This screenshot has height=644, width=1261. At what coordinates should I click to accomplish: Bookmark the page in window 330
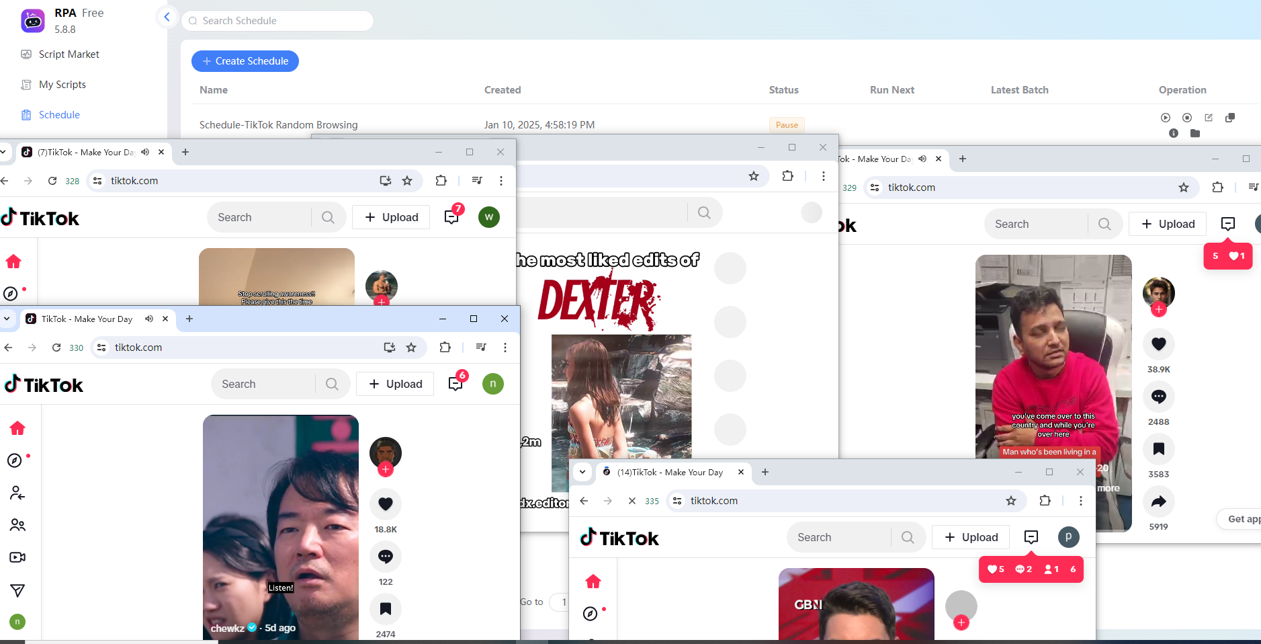[x=411, y=348]
